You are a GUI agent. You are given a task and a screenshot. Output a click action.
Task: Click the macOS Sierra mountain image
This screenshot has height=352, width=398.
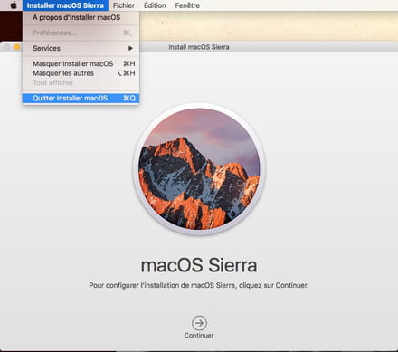(x=199, y=169)
